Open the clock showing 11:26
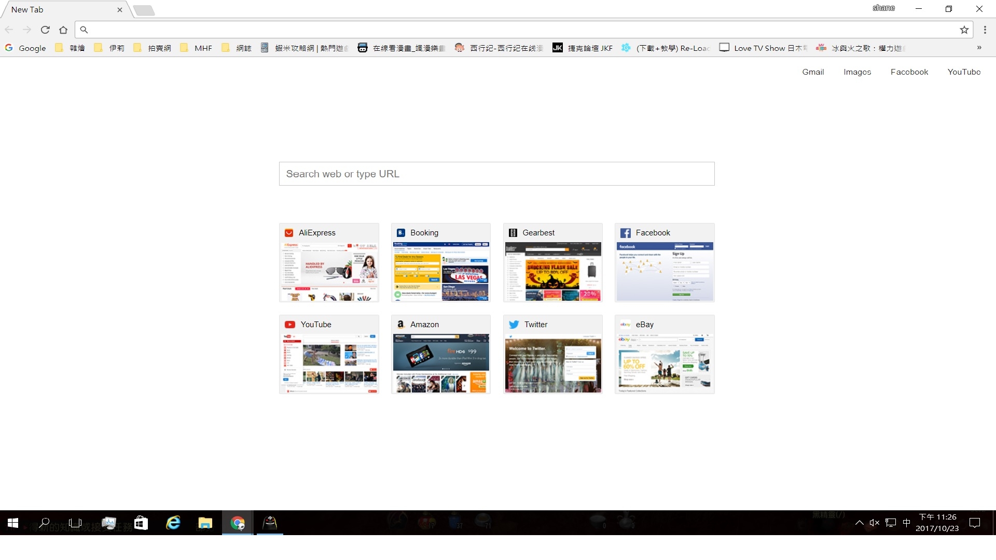 tap(937, 523)
